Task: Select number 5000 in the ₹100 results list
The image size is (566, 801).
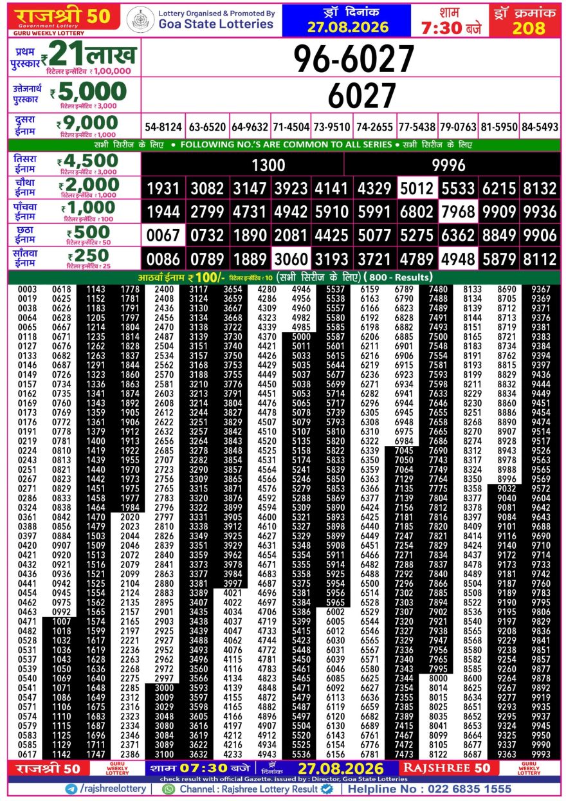Action: [x=301, y=336]
